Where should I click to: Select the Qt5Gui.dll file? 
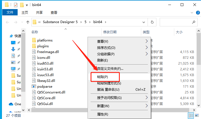click(45, 104)
